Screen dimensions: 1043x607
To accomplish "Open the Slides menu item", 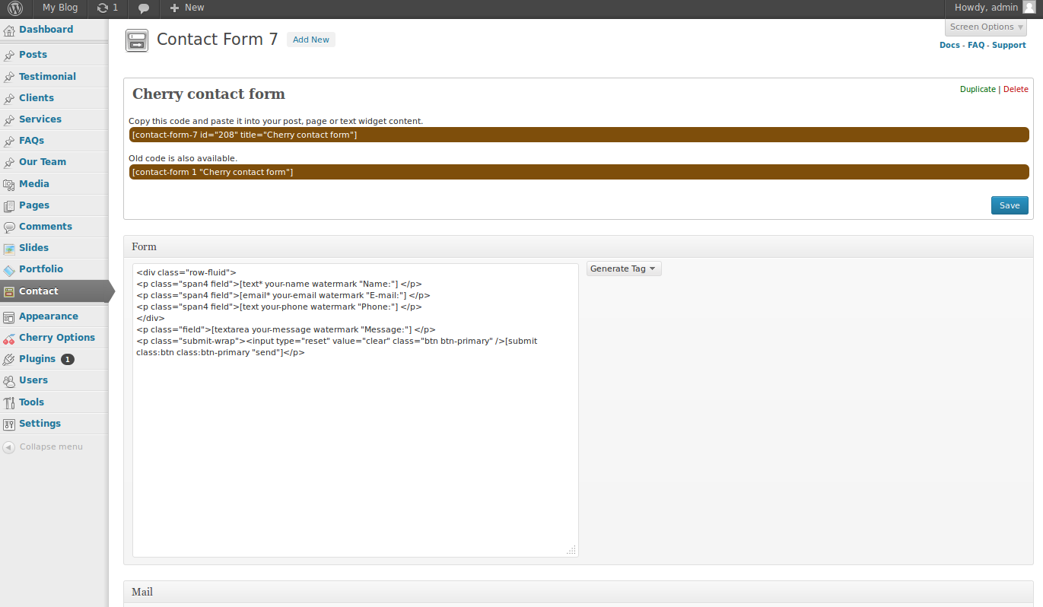I will 34,247.
